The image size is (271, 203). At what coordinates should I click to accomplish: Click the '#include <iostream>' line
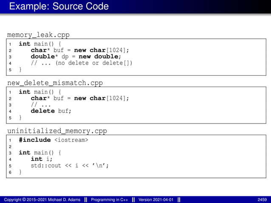[54, 140]
